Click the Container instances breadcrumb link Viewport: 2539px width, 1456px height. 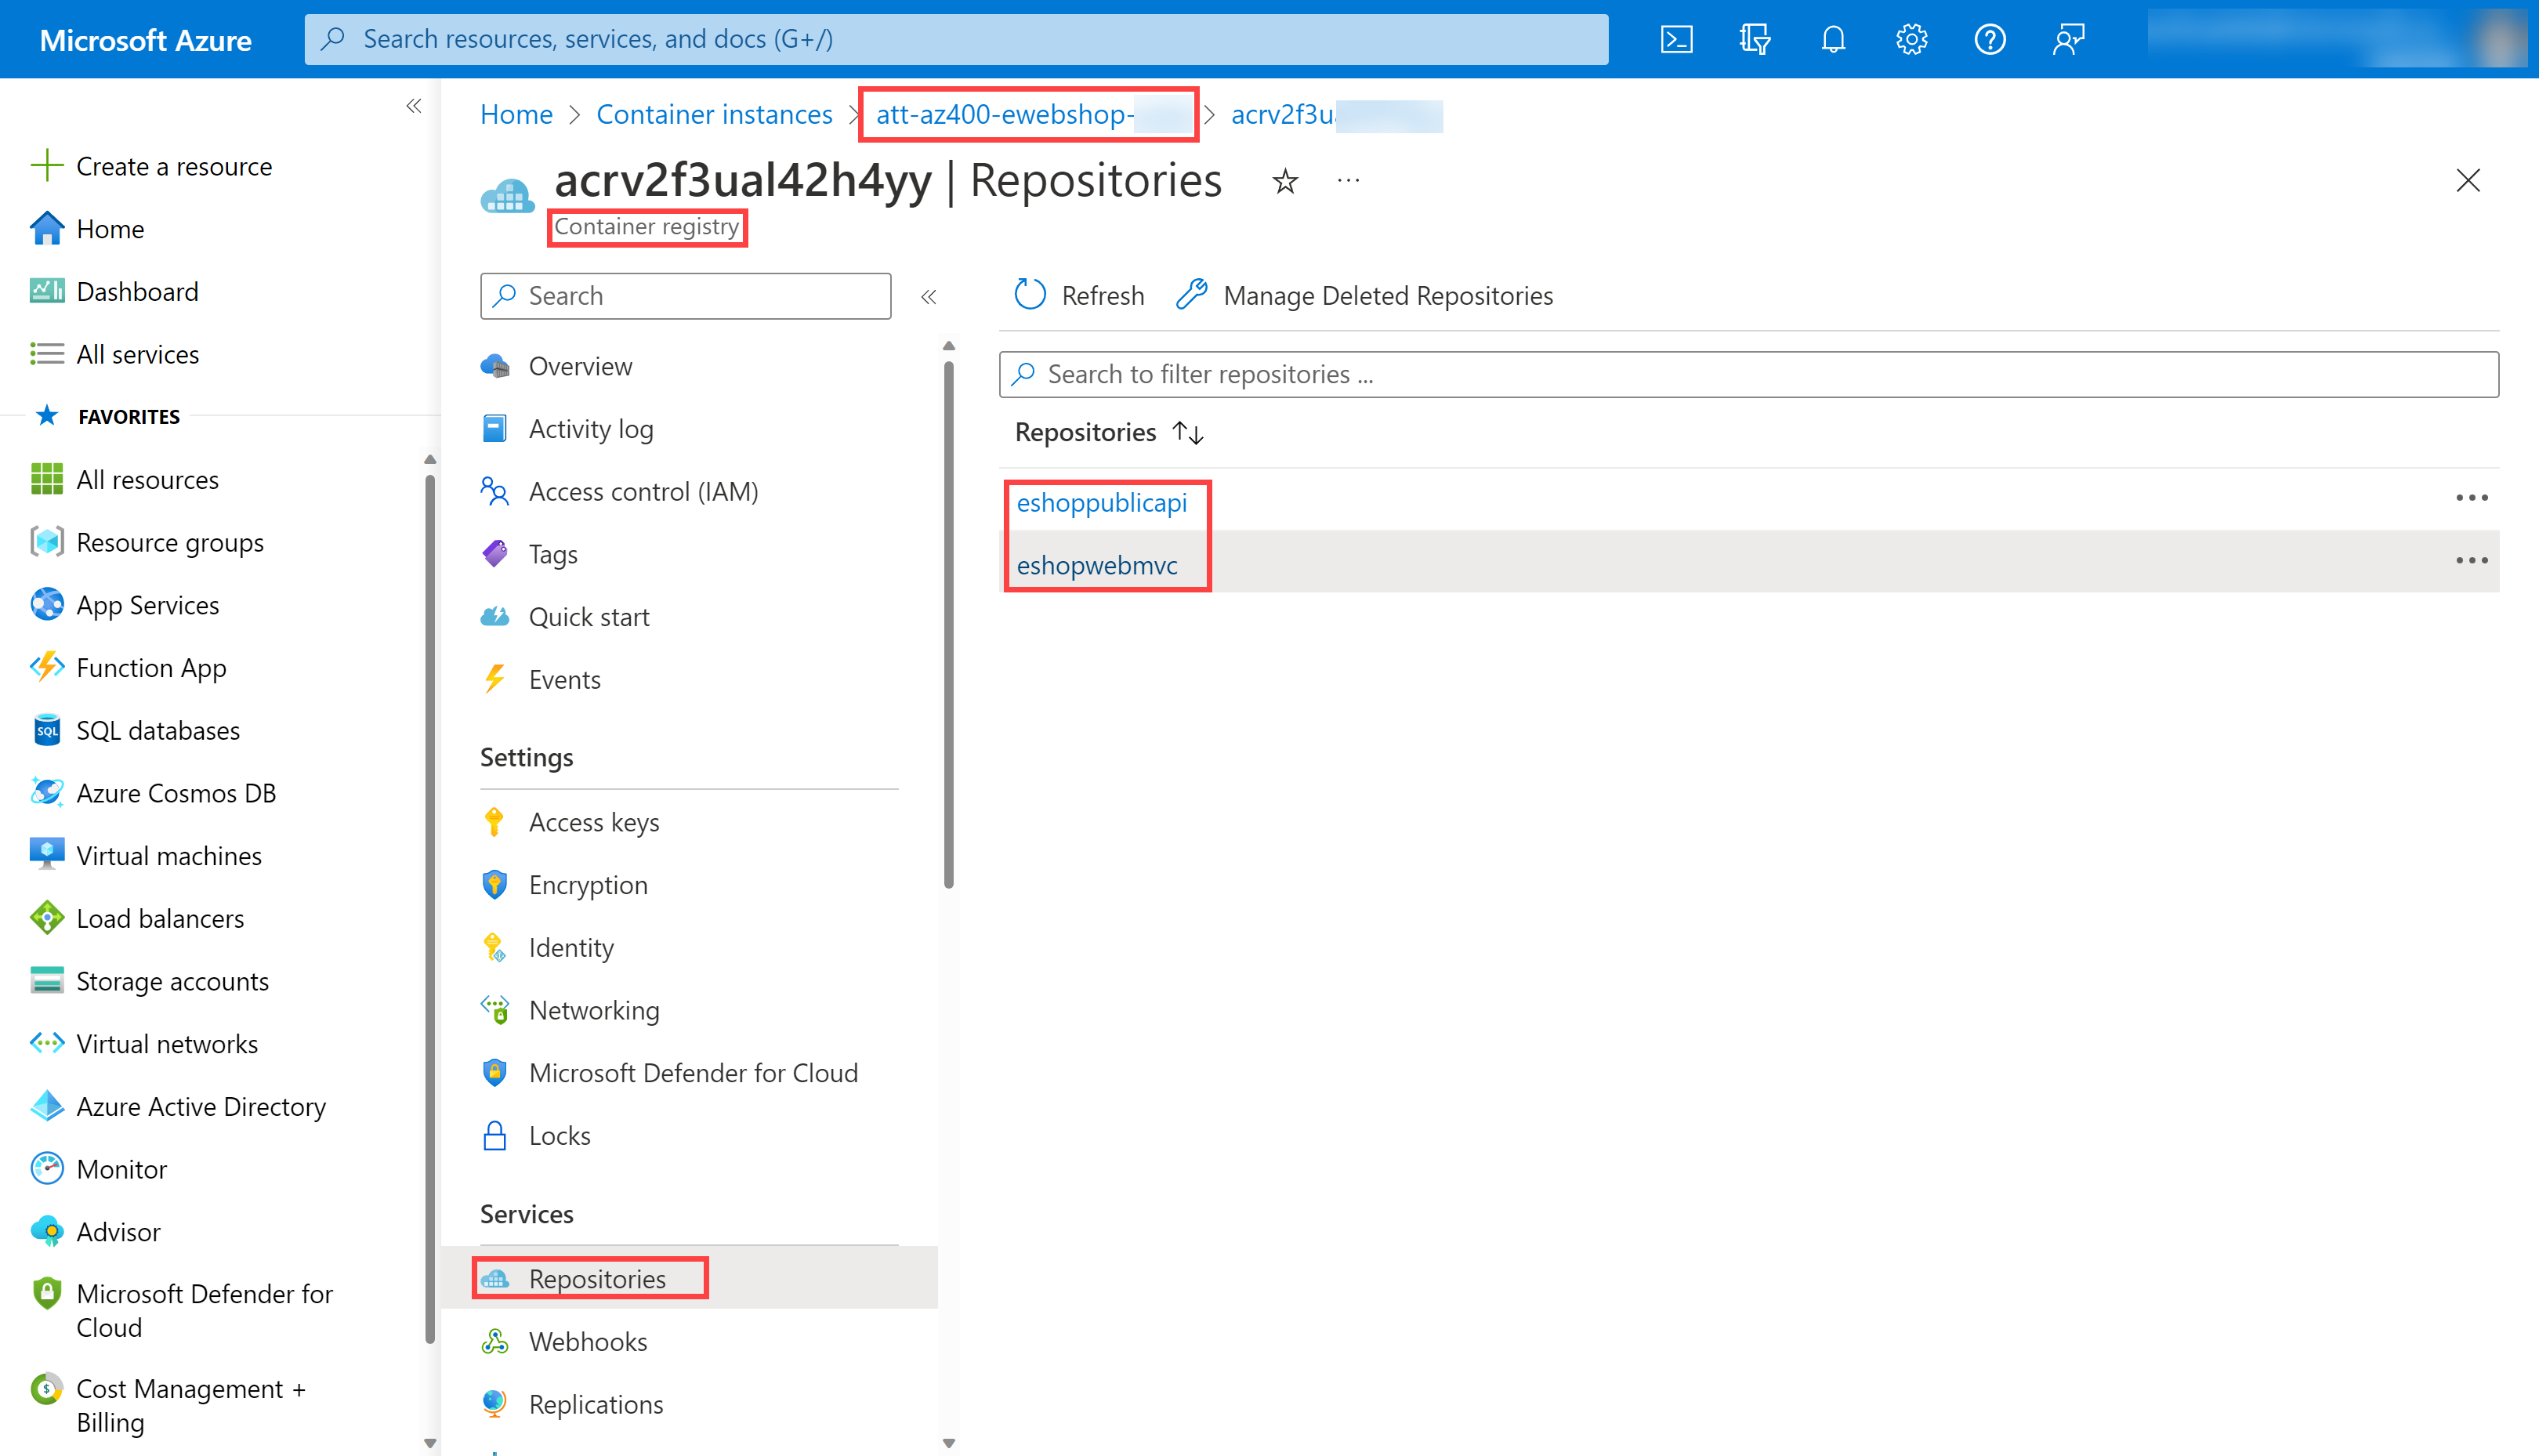[714, 114]
